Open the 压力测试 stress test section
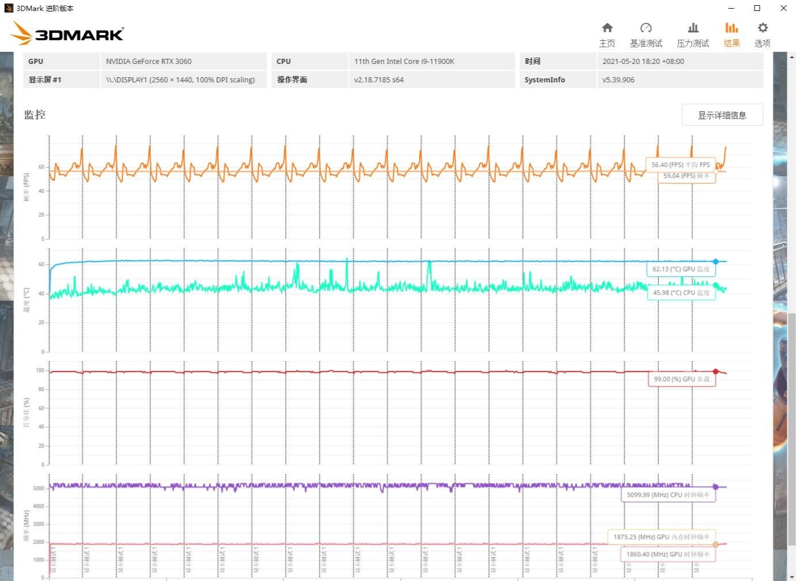Screen dimensions: 796x581 click(692, 33)
